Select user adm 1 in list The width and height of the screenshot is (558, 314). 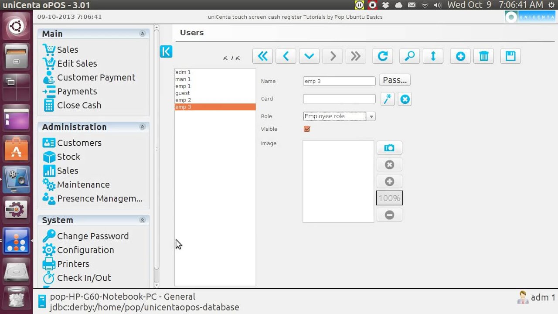pyautogui.click(x=215, y=72)
